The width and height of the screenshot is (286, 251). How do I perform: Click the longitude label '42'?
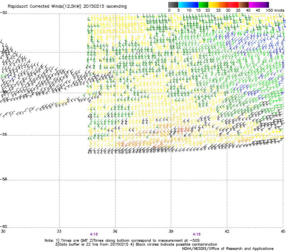(227, 231)
